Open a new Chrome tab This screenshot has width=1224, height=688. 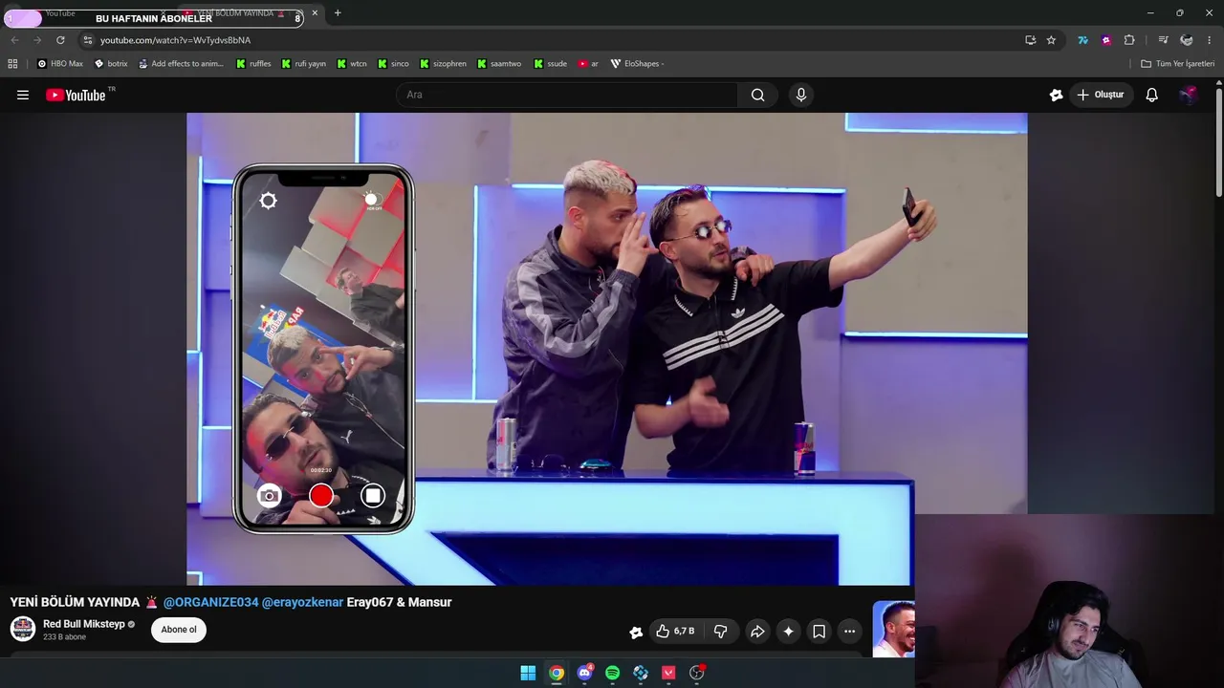(x=338, y=13)
